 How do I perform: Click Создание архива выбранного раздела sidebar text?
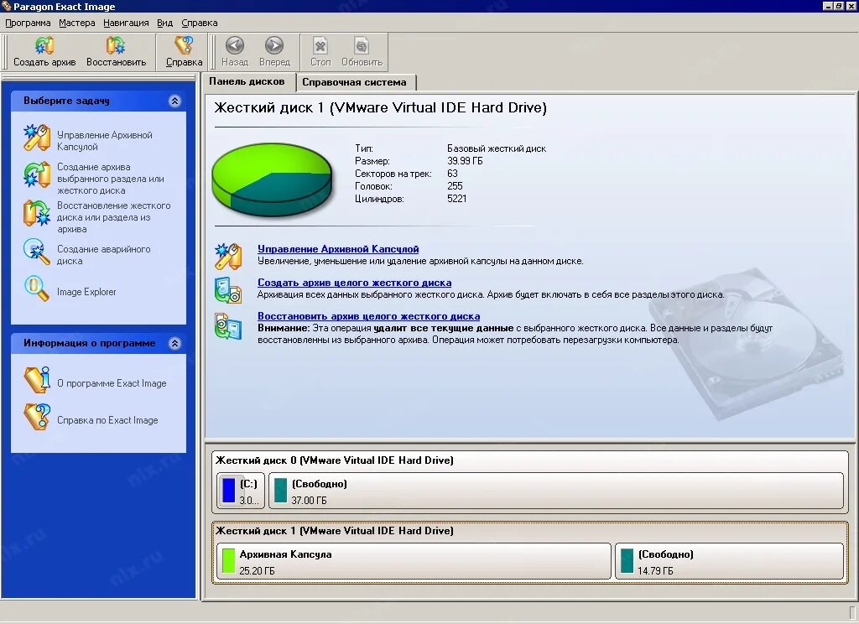(x=110, y=179)
